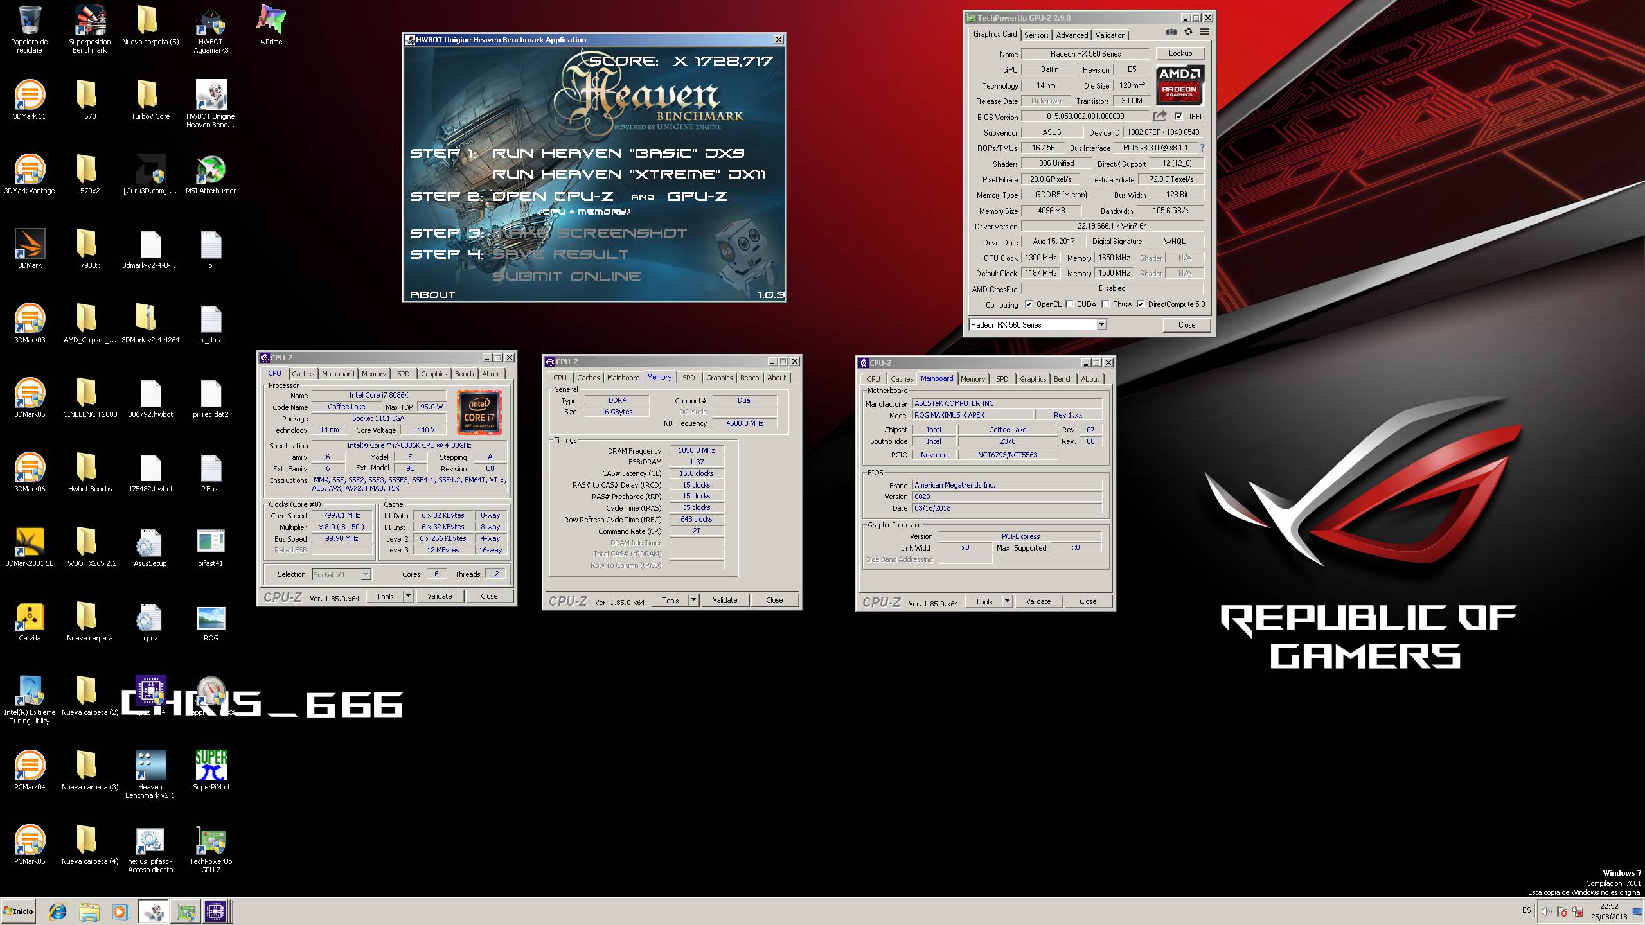
Task: Click the Lookup button in GPU-Z
Action: (x=1180, y=54)
